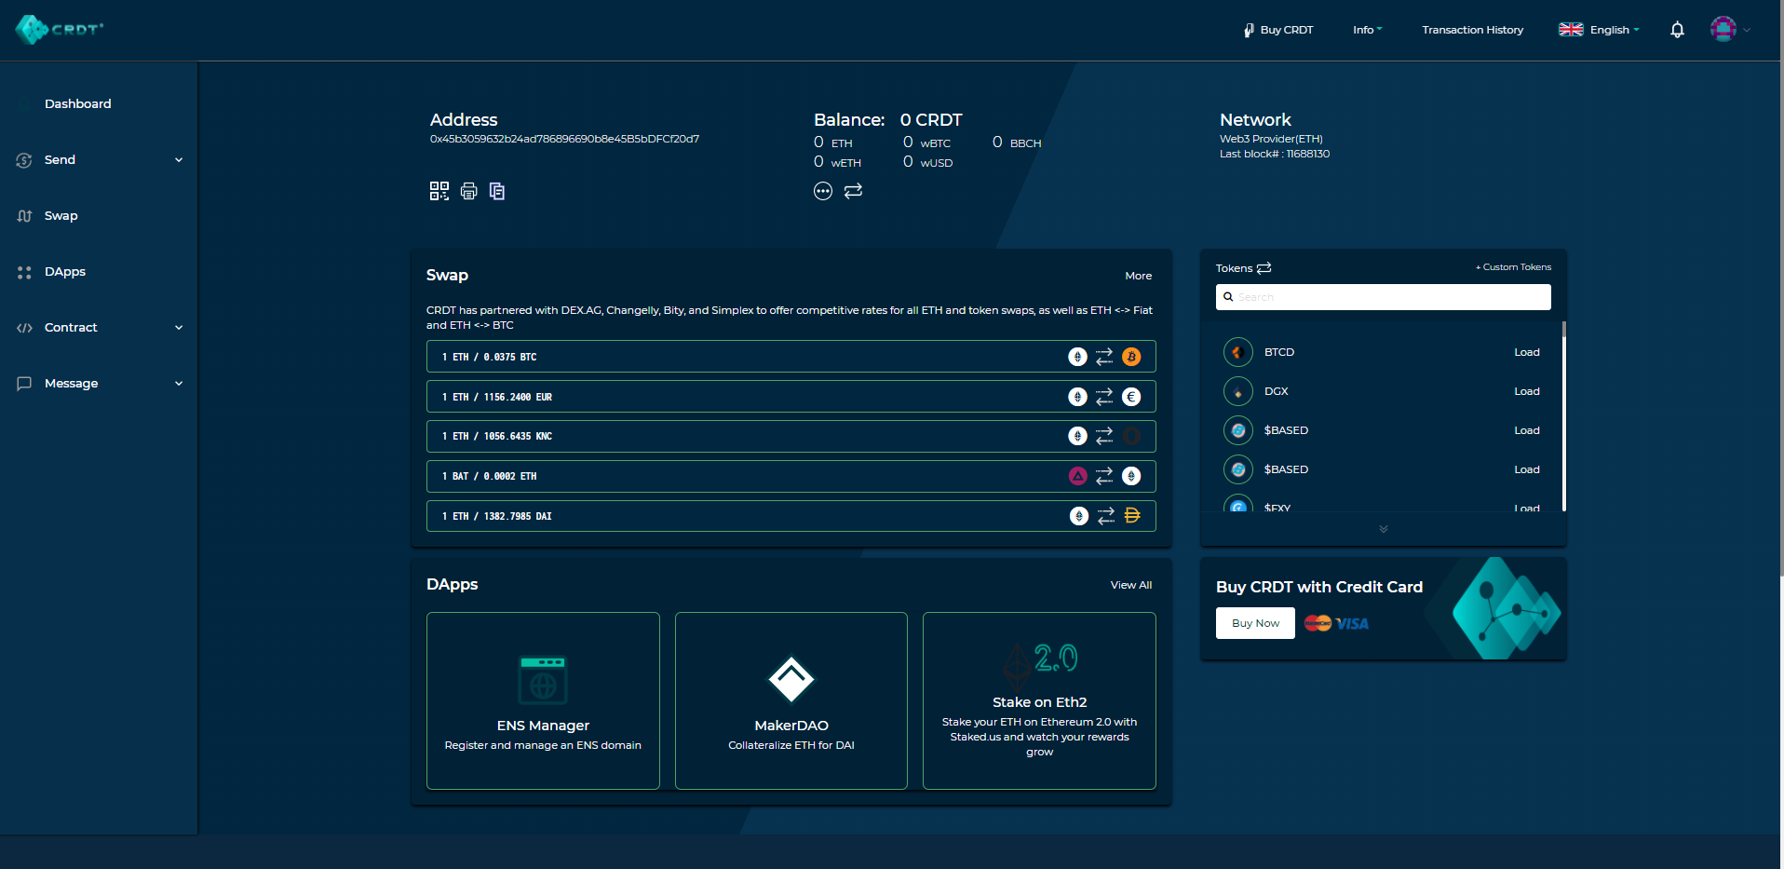Open the balance more options ellipsis icon
Viewport: 1784px width, 869px height.
point(823,191)
